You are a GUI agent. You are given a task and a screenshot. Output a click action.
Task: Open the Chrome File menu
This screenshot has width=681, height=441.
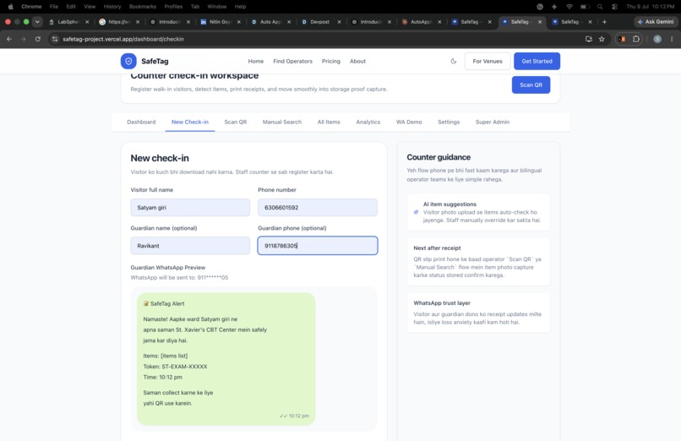point(54,7)
